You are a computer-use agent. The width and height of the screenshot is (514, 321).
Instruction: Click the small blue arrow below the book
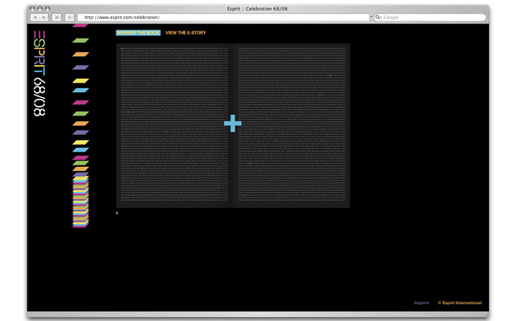[117, 213]
